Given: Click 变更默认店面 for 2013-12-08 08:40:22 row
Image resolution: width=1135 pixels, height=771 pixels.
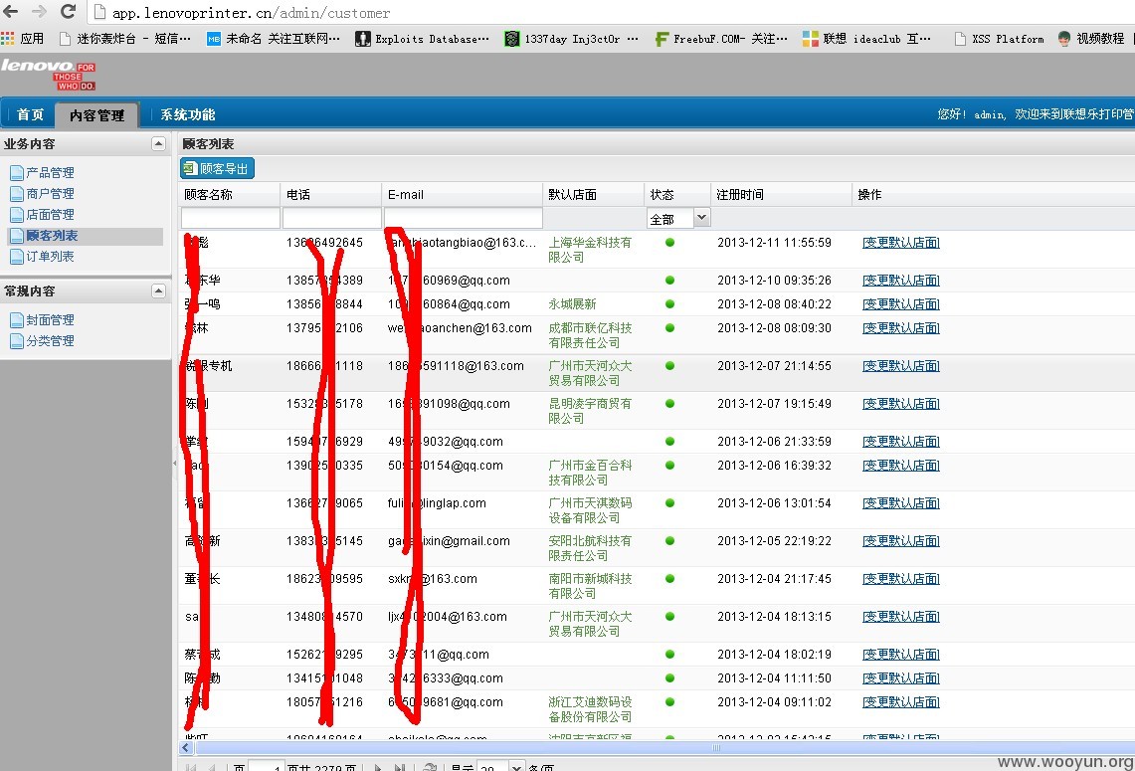Looking at the screenshot, I should point(901,304).
